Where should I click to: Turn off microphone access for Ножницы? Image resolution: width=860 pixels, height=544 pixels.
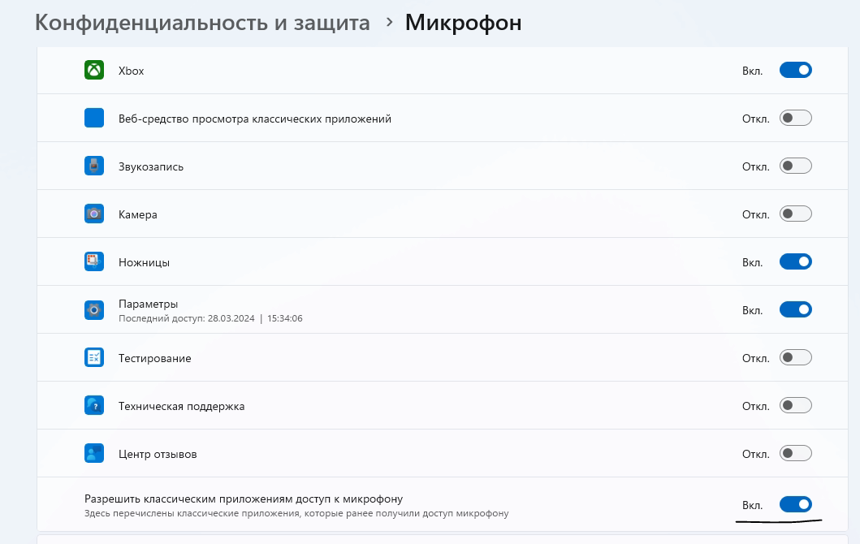tap(795, 262)
